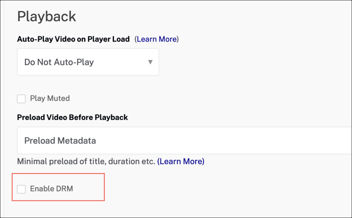Follow Learn More link after preload description

(x=181, y=161)
